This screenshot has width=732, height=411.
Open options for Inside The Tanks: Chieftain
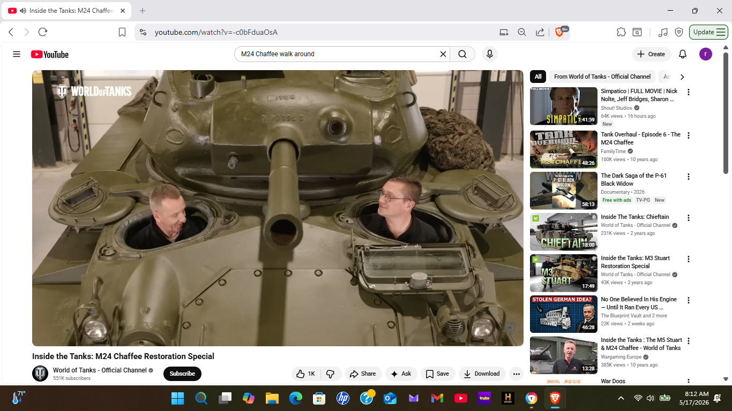coord(689,218)
